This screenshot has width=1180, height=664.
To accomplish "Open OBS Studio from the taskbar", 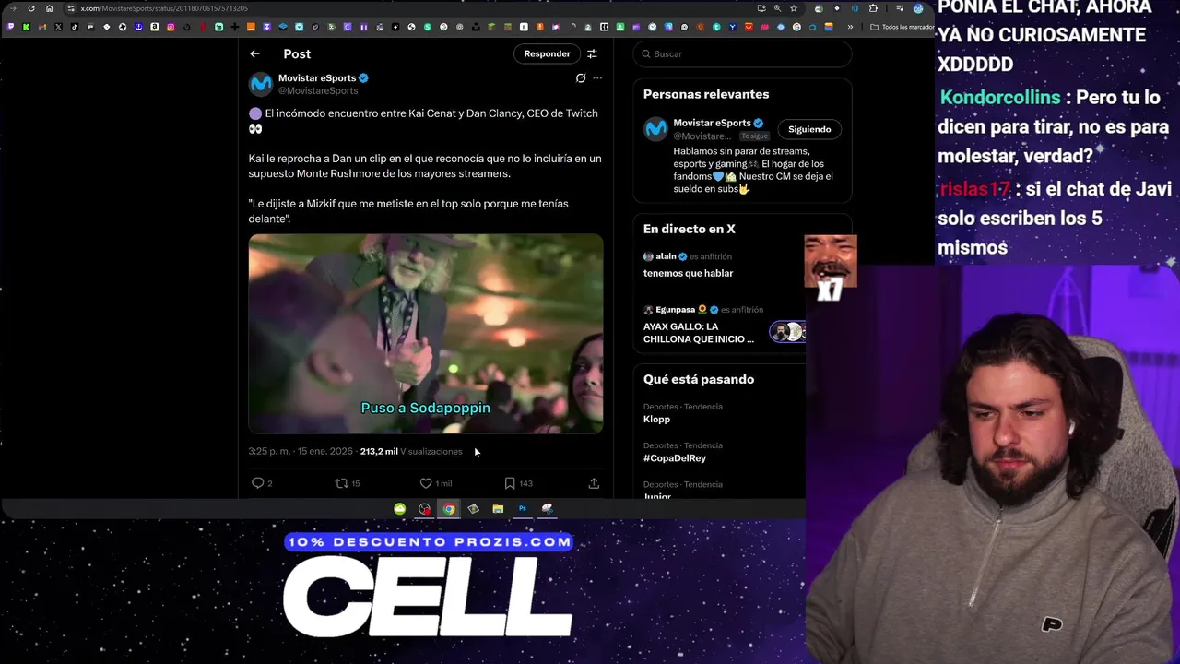I will click(424, 509).
